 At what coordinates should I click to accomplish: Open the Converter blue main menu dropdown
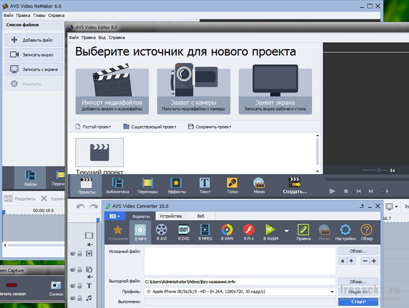click(115, 216)
